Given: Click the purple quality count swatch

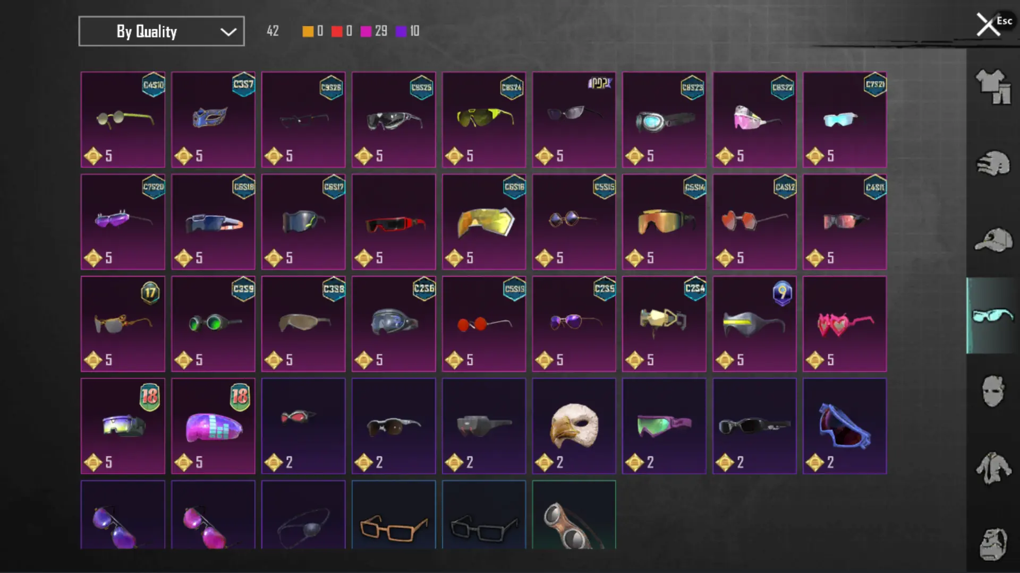Looking at the screenshot, I should point(401,31).
